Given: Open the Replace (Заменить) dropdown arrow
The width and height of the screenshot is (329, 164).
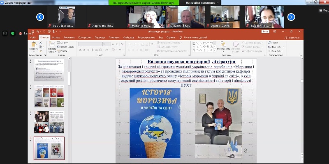Looking at the screenshot, I should (x=283, y=47).
